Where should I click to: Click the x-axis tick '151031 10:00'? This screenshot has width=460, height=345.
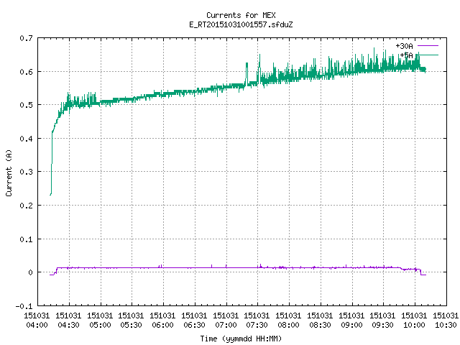(414, 321)
